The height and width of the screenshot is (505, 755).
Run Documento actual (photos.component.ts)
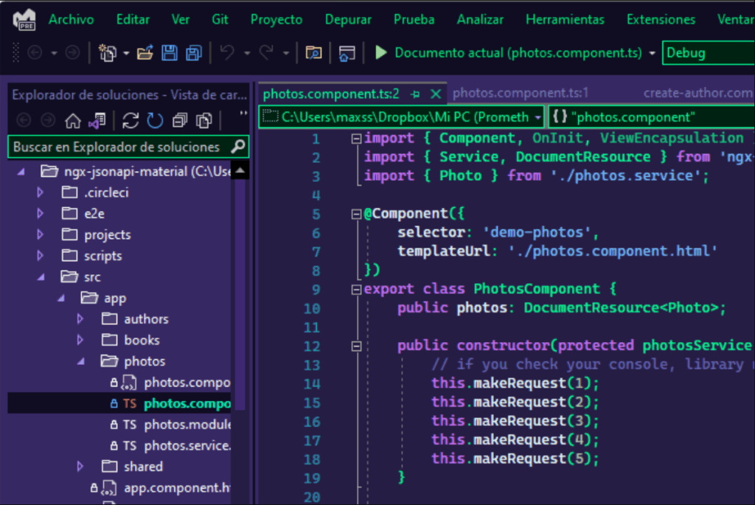(x=518, y=52)
